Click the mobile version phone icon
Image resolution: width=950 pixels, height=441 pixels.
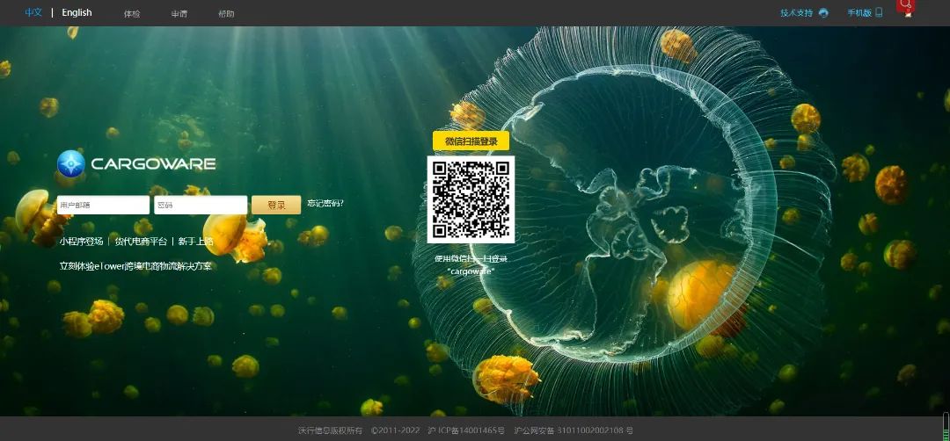coord(879,13)
